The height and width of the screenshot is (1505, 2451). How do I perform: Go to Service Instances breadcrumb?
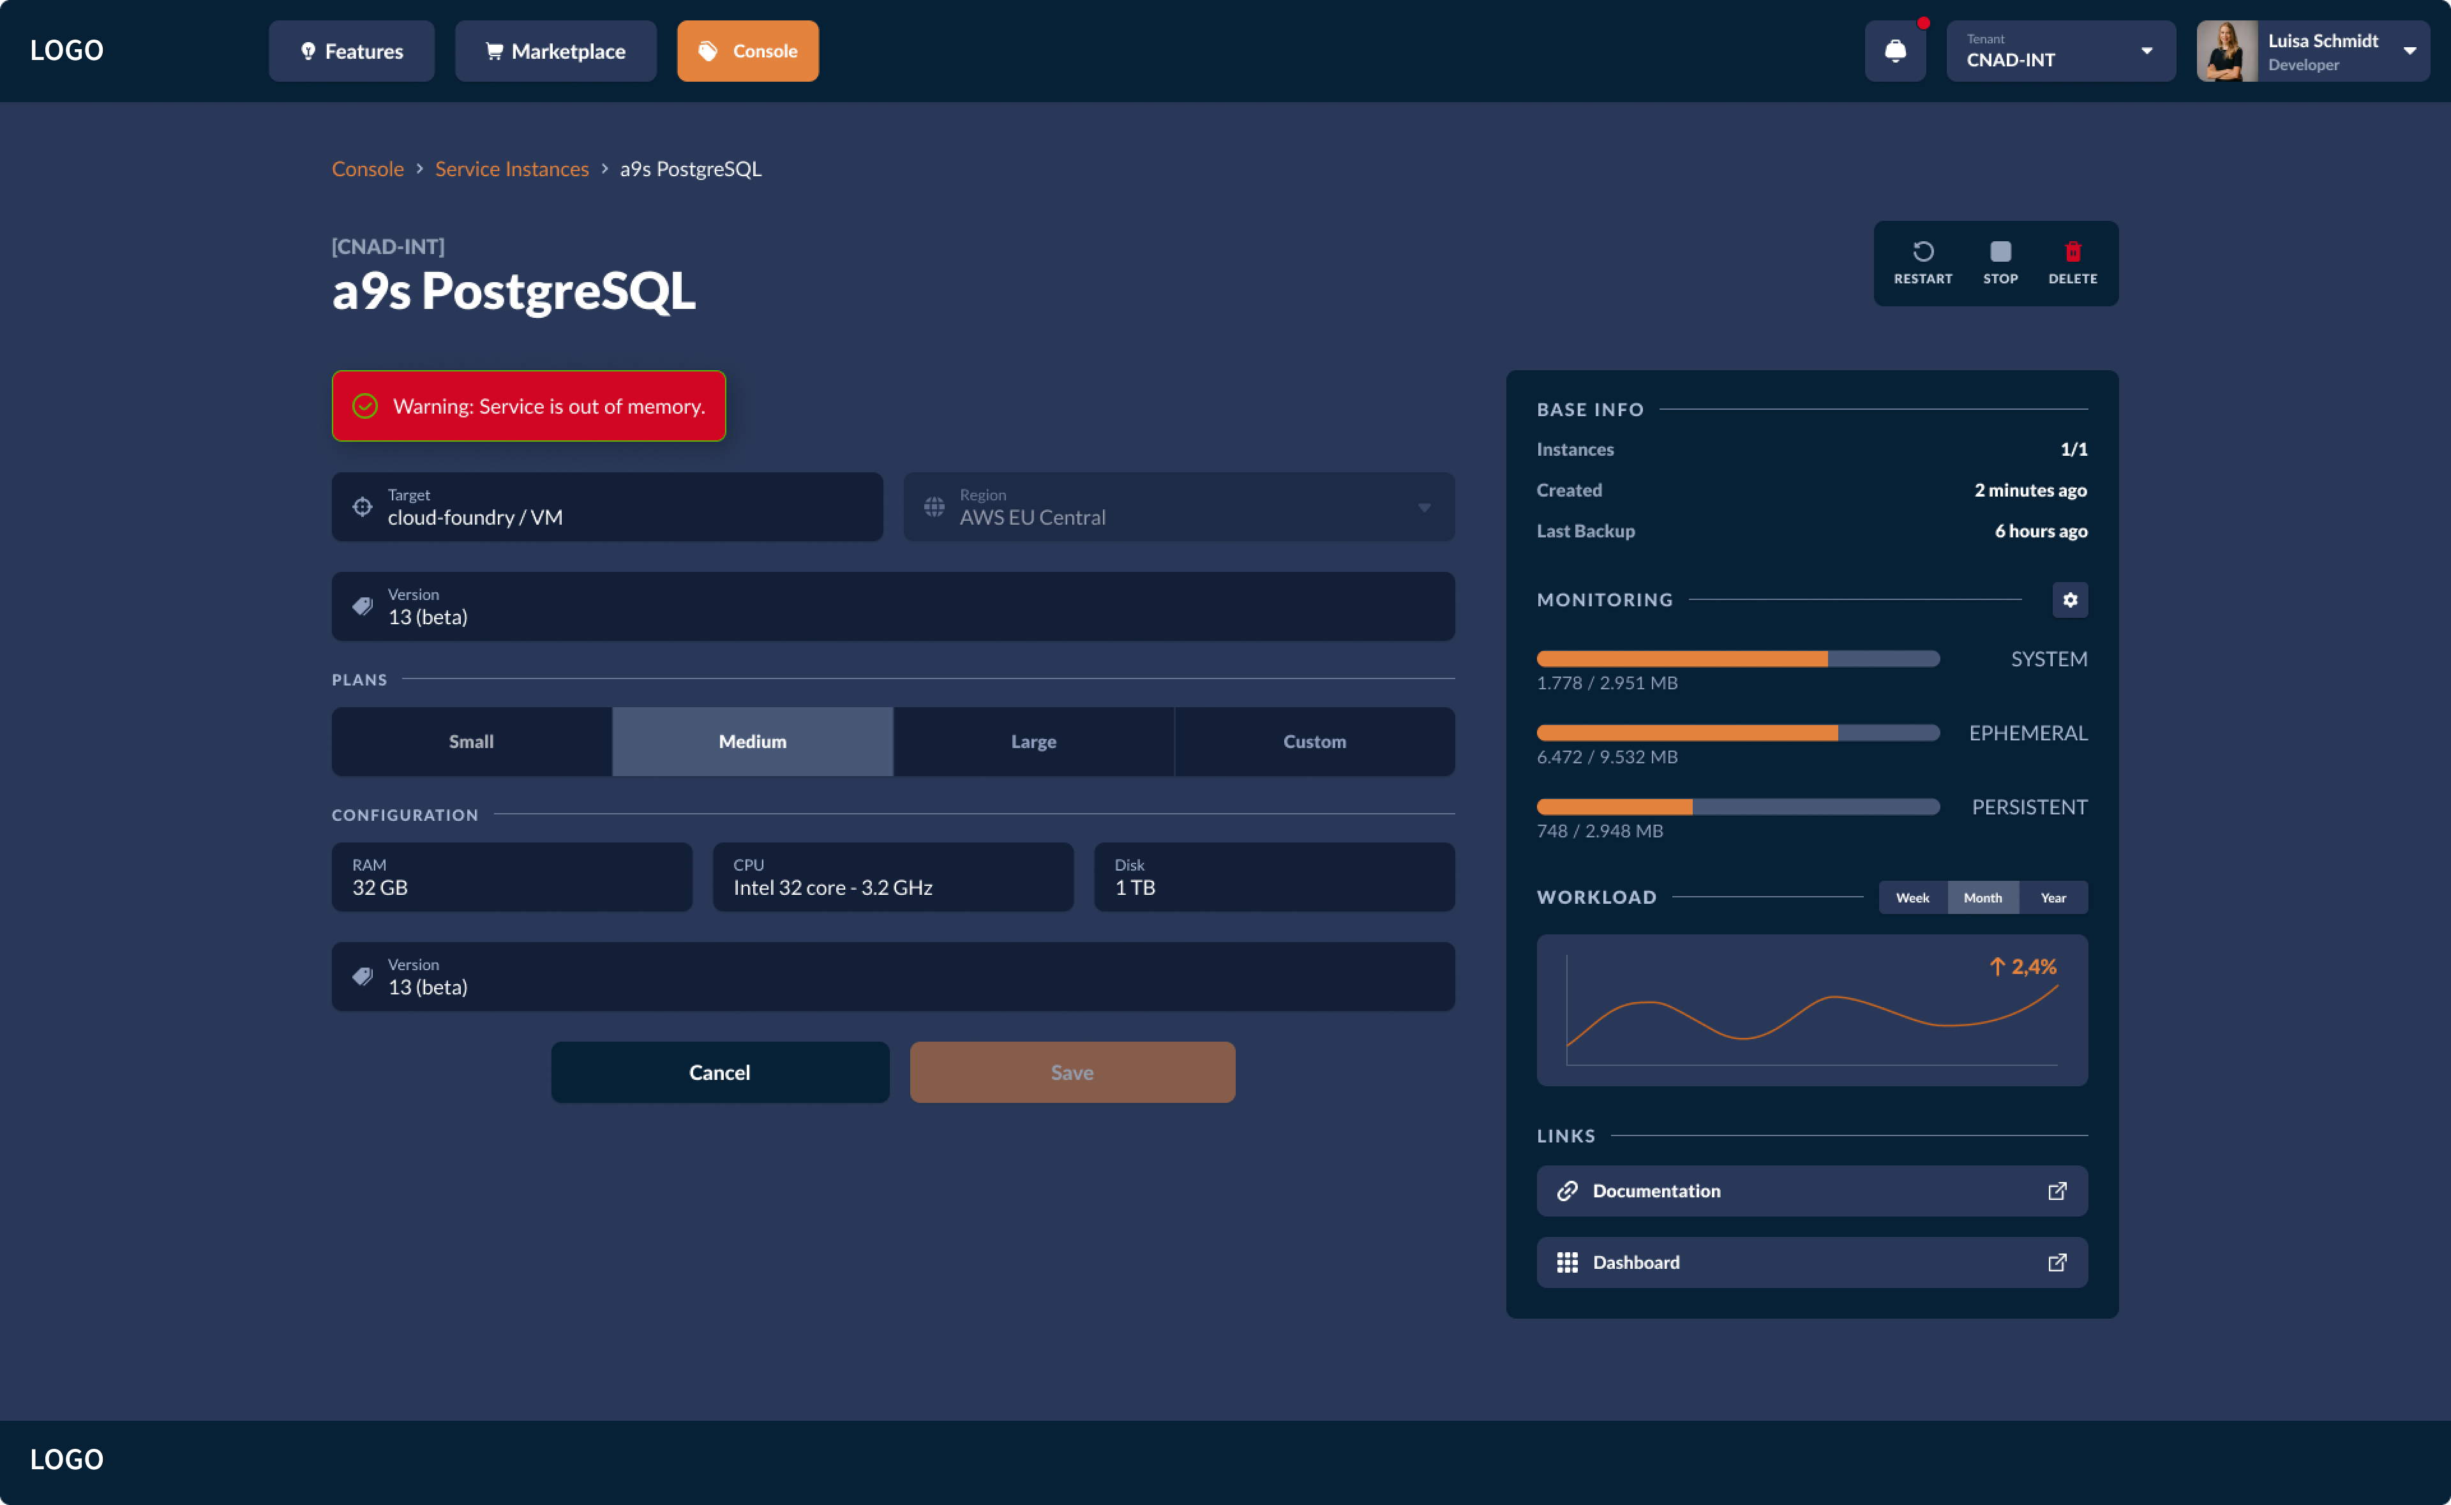[511, 169]
